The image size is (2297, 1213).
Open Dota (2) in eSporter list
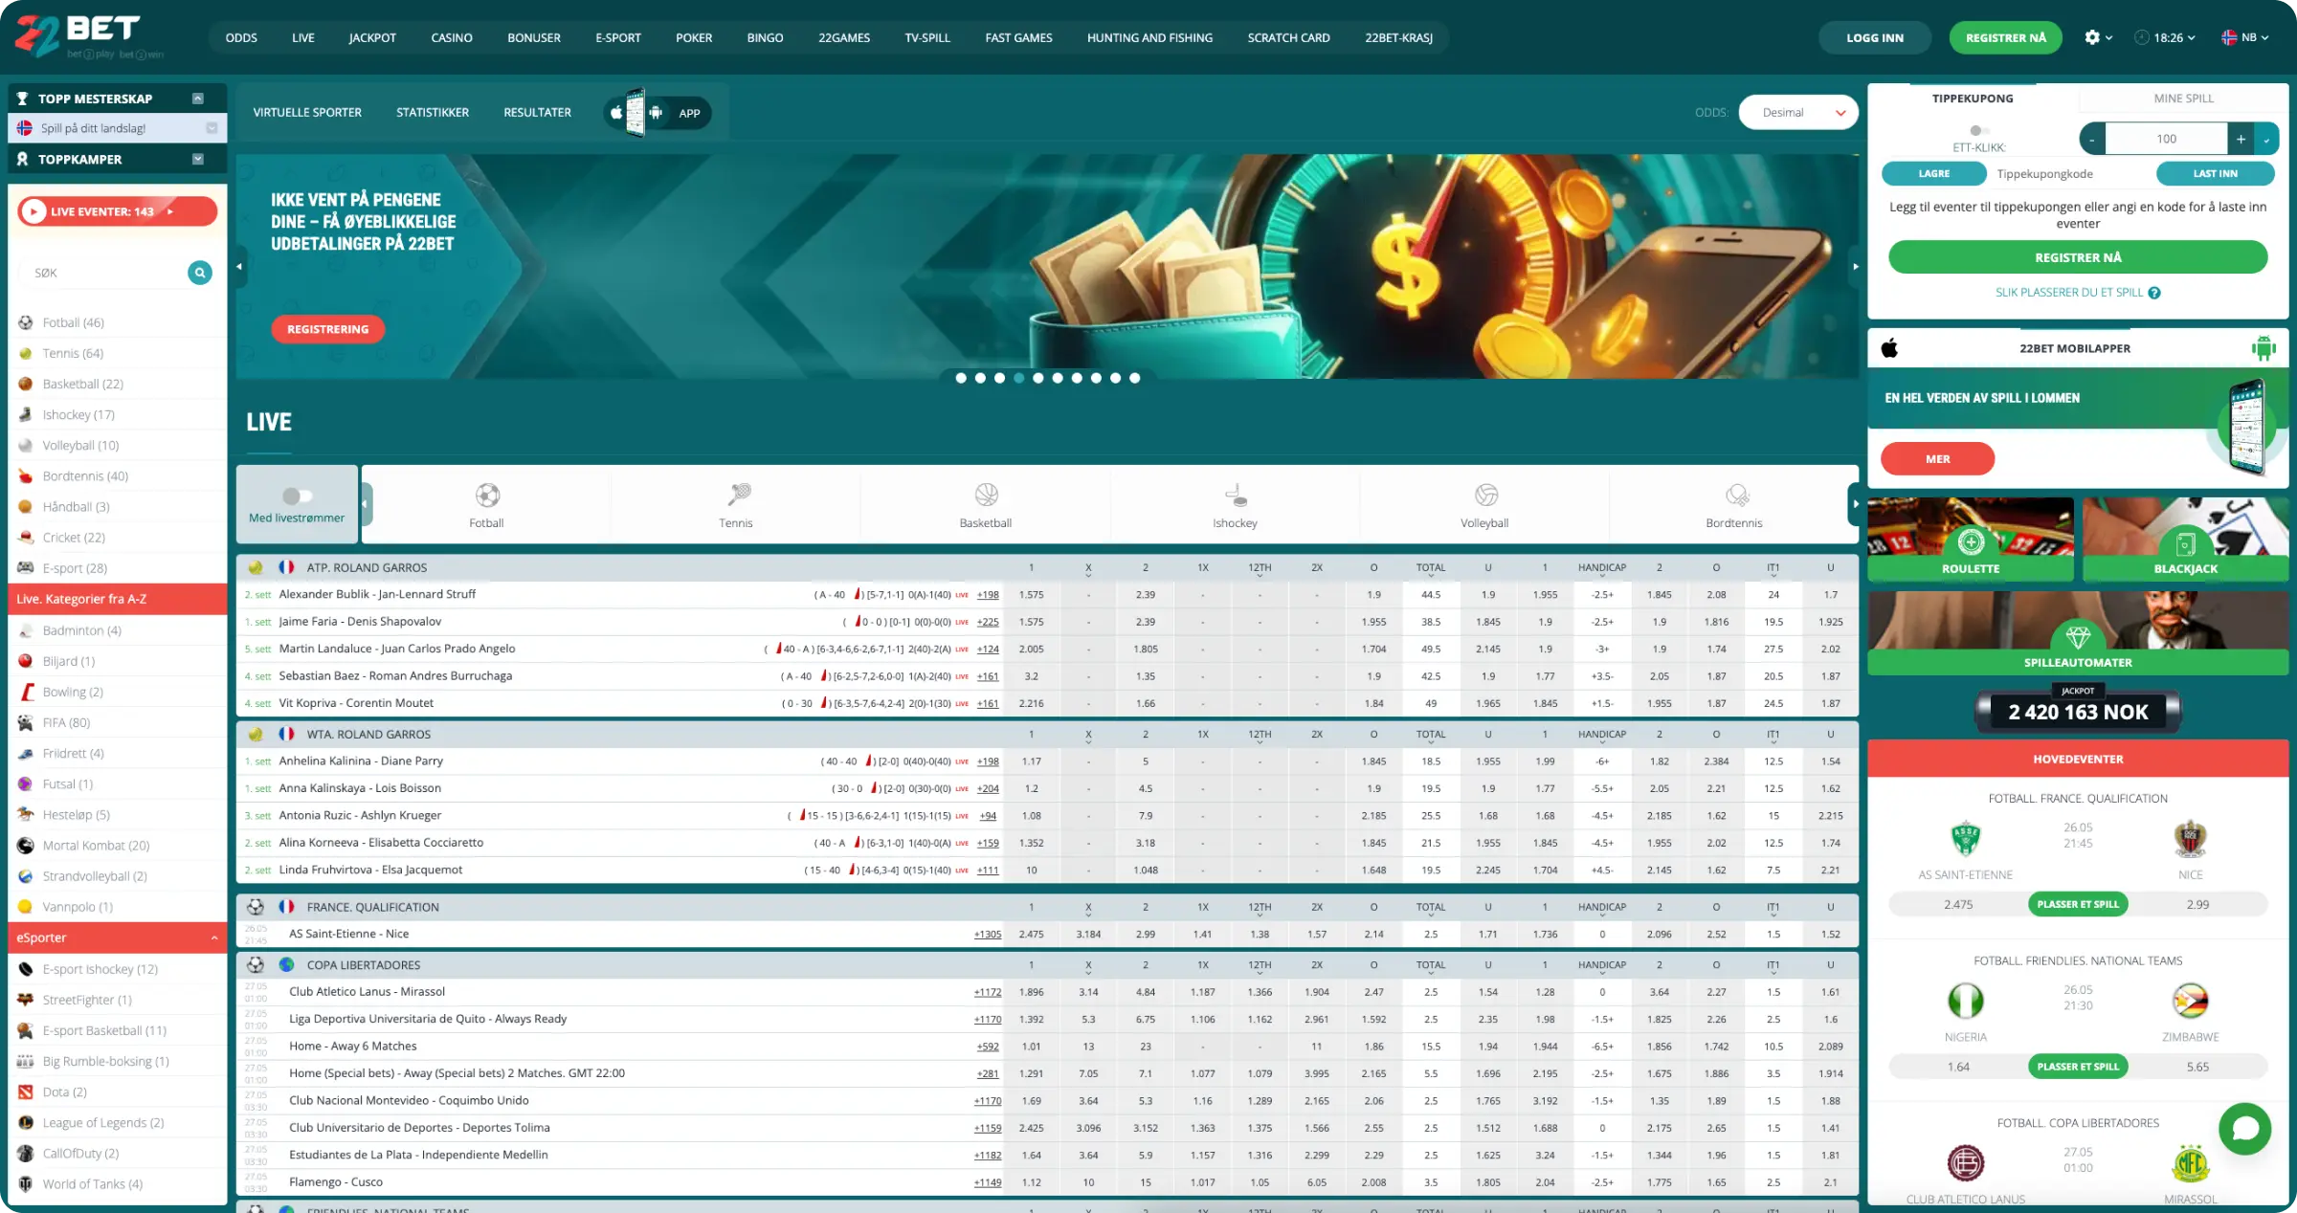pyautogui.click(x=118, y=1092)
